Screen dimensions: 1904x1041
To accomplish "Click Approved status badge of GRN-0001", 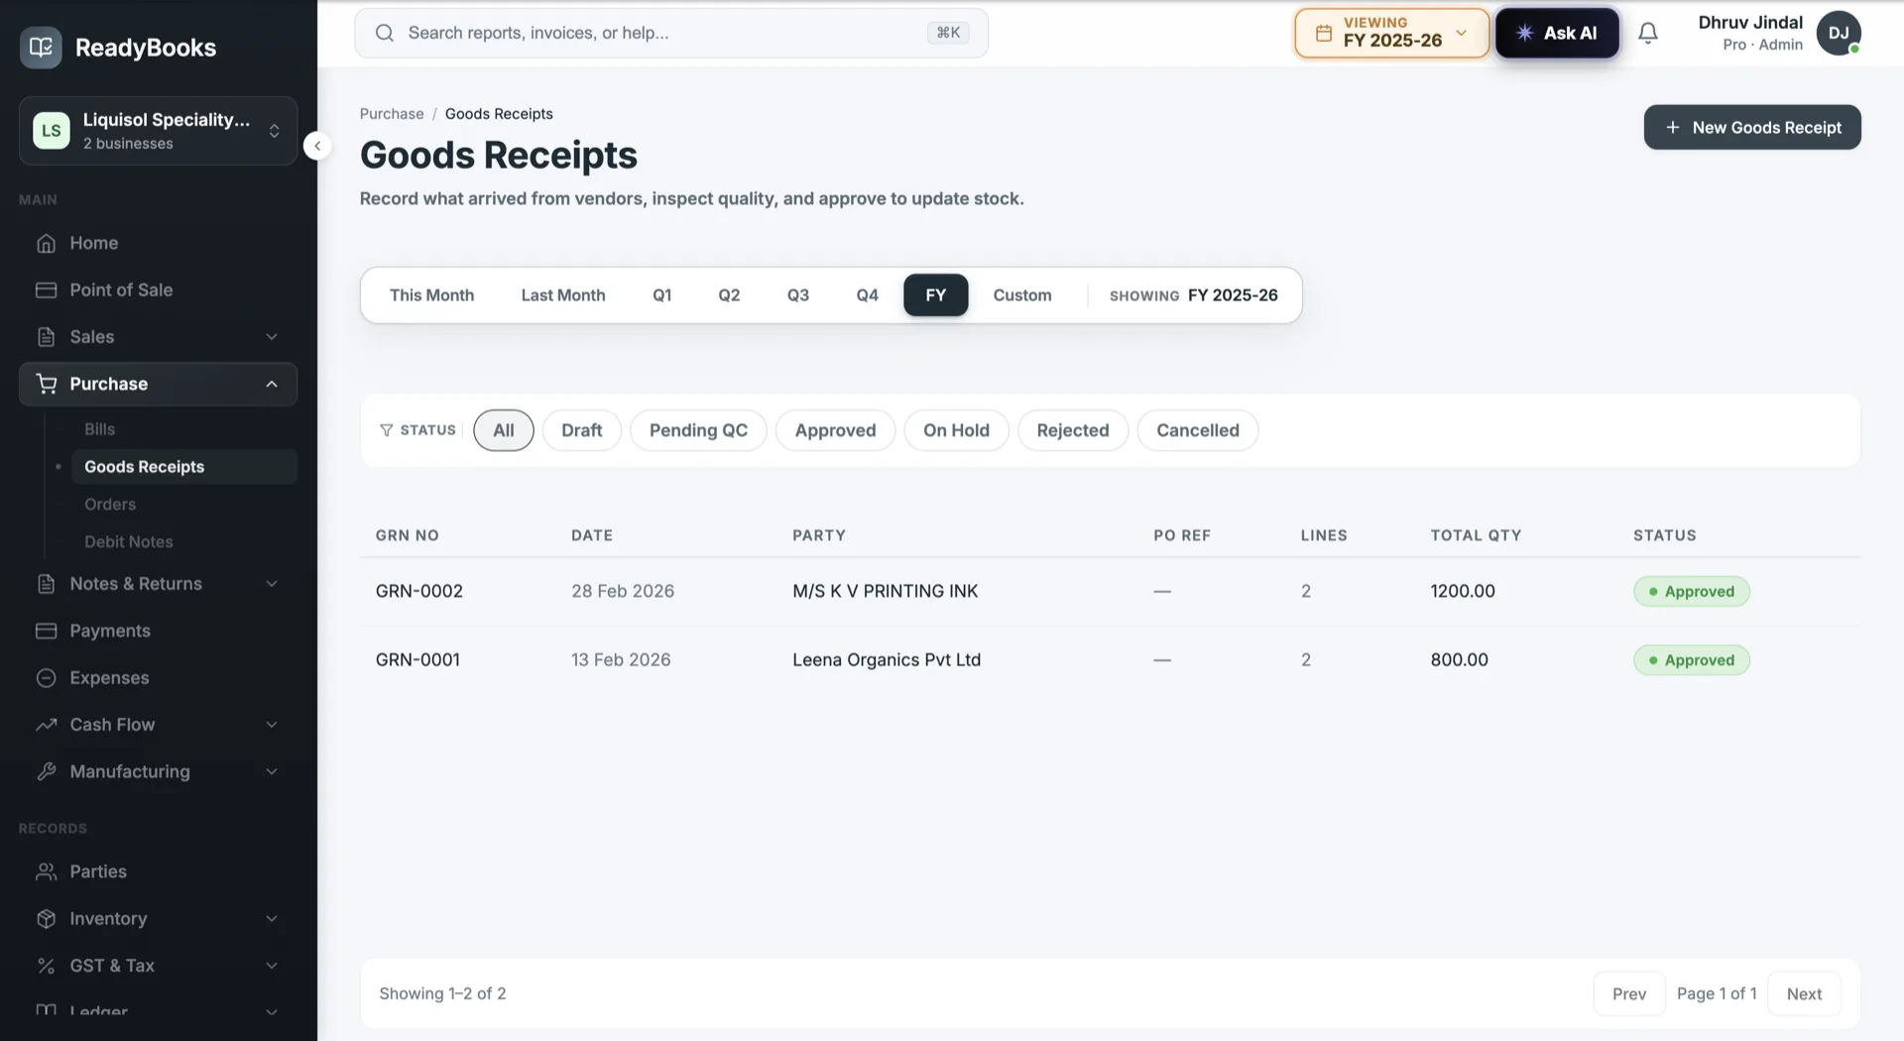I will pos(1692,660).
